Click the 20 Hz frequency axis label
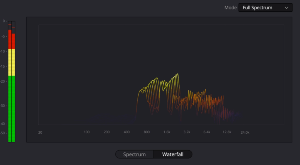Screen dimensions: 300x165 coord(40,132)
